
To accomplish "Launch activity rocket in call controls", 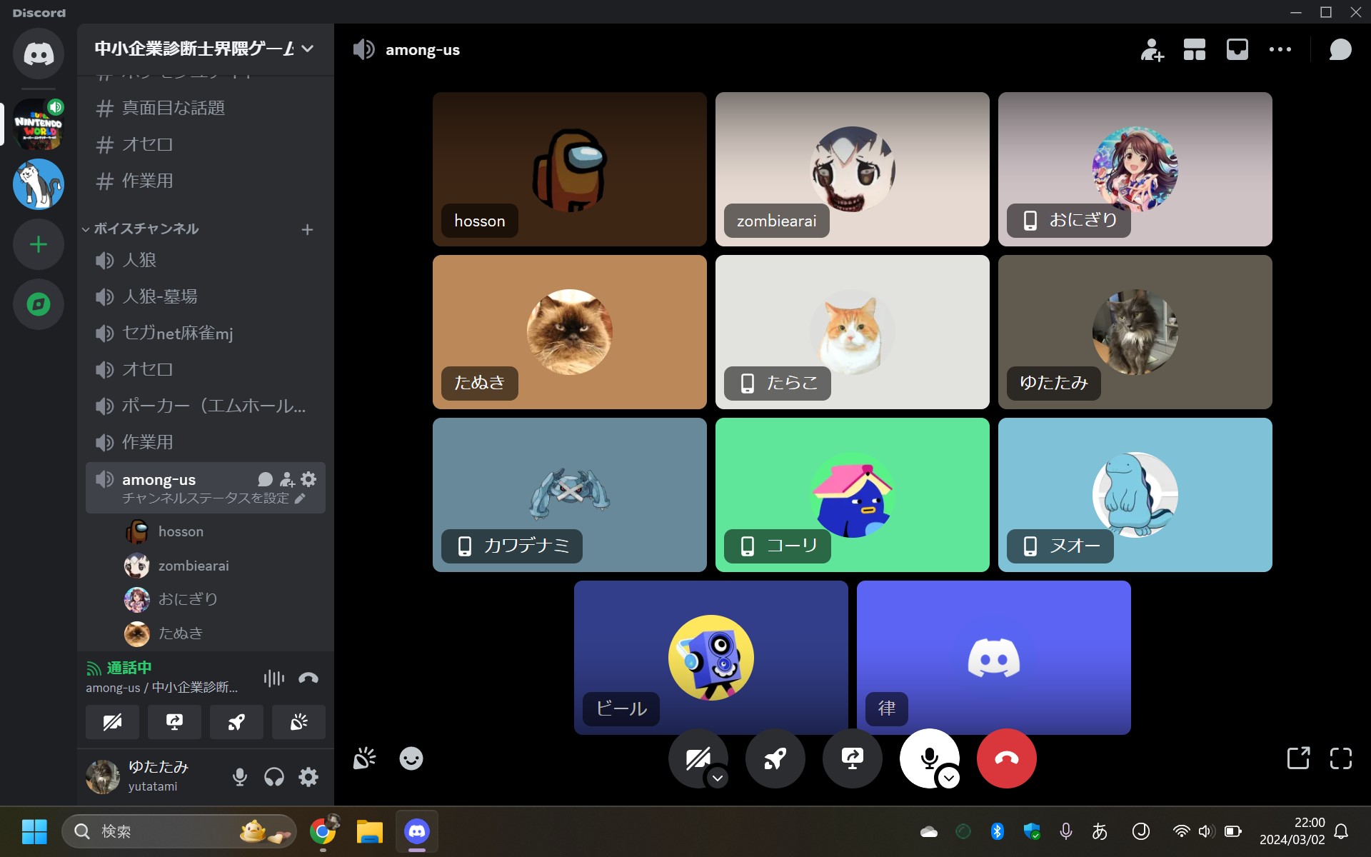I will pyautogui.click(x=775, y=758).
